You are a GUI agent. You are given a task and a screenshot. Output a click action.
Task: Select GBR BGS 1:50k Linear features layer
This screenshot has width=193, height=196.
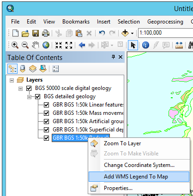[x=88, y=105]
